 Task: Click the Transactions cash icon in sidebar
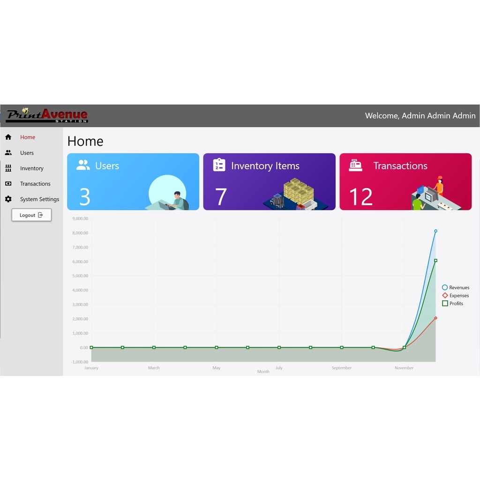[8, 184]
